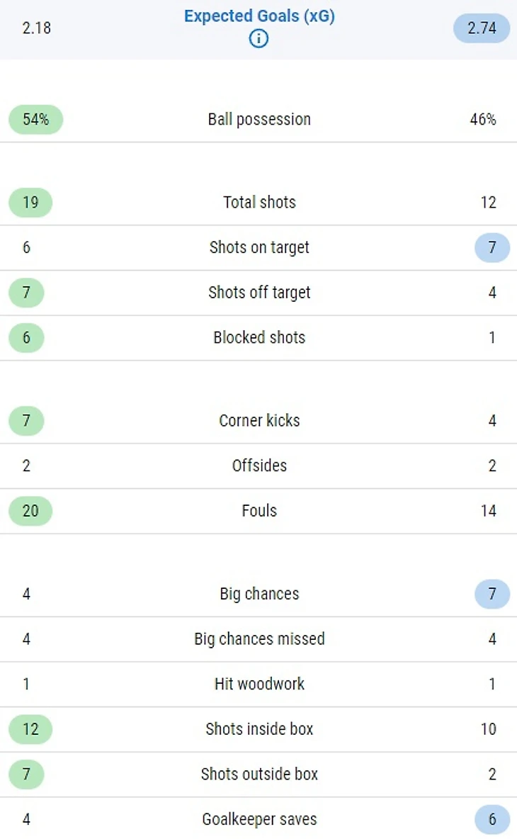Select the blue Shots on target value badge

coord(492,247)
